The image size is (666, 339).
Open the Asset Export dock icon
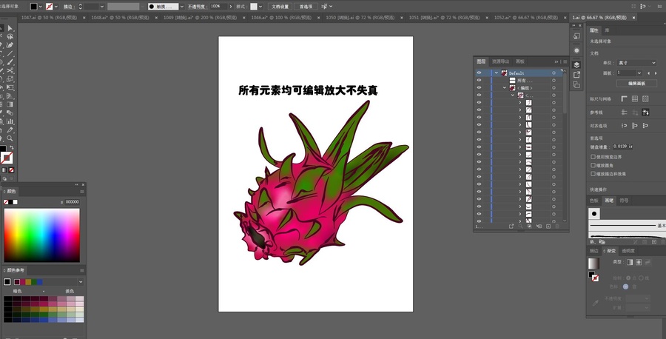pos(576,74)
